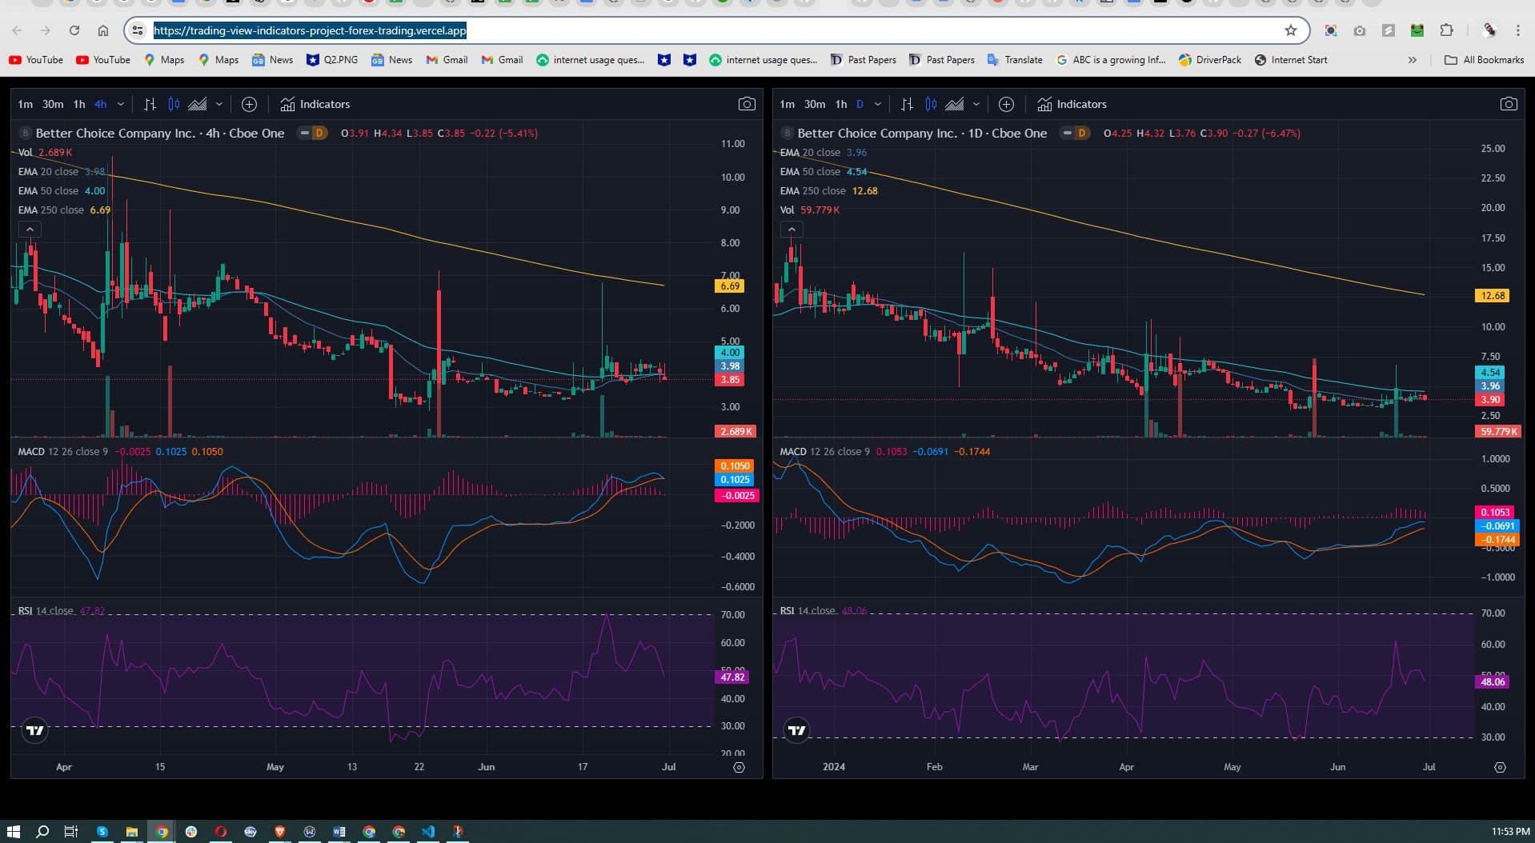Click the 47.82 RSI value badge

(x=730, y=677)
